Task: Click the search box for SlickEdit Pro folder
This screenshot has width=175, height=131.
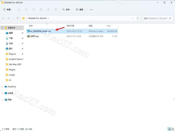Action: point(157,18)
